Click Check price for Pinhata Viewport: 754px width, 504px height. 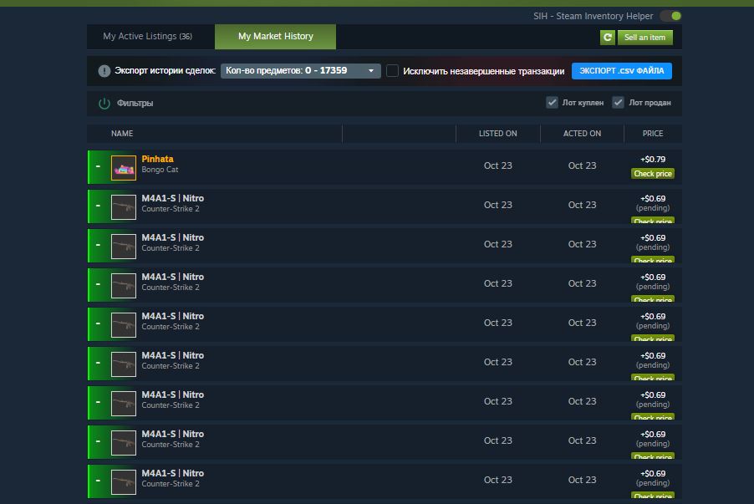pyautogui.click(x=653, y=174)
